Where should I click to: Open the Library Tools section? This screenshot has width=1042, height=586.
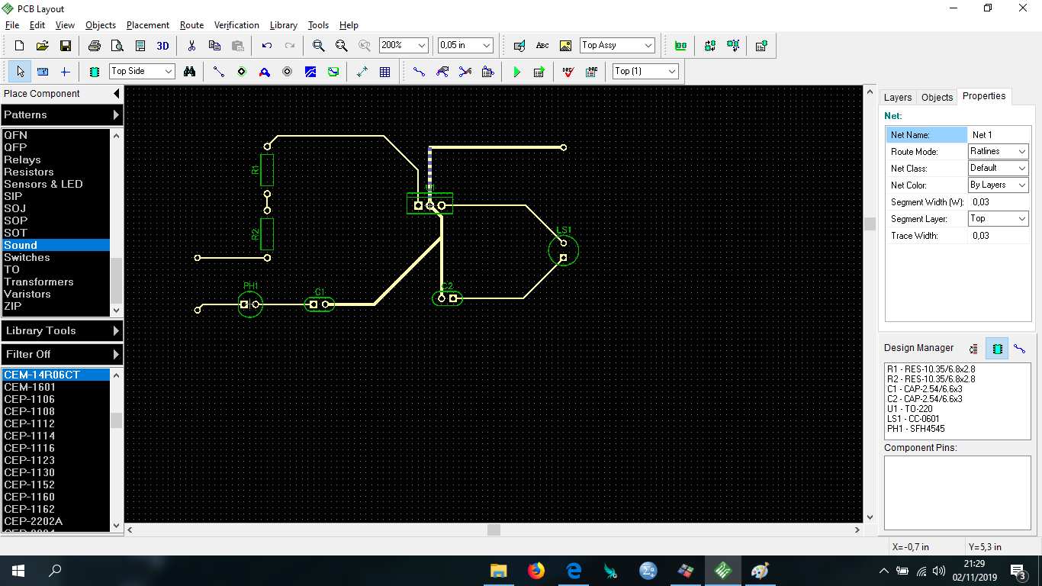click(x=62, y=330)
